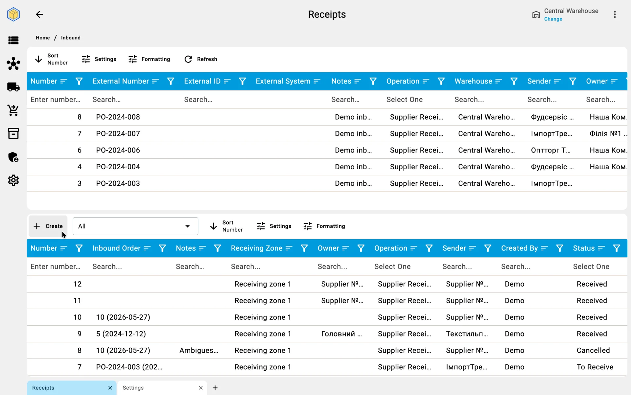Filter bottom table by Status column
The image size is (631, 395).
tap(617, 248)
